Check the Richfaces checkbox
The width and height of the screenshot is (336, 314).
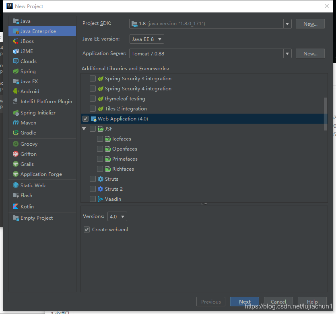[100, 169]
